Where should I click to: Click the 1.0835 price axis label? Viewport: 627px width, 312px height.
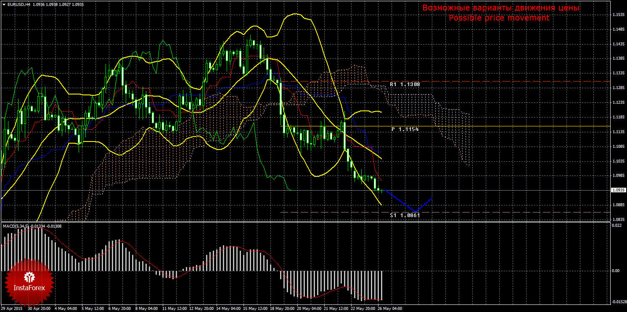(x=617, y=220)
